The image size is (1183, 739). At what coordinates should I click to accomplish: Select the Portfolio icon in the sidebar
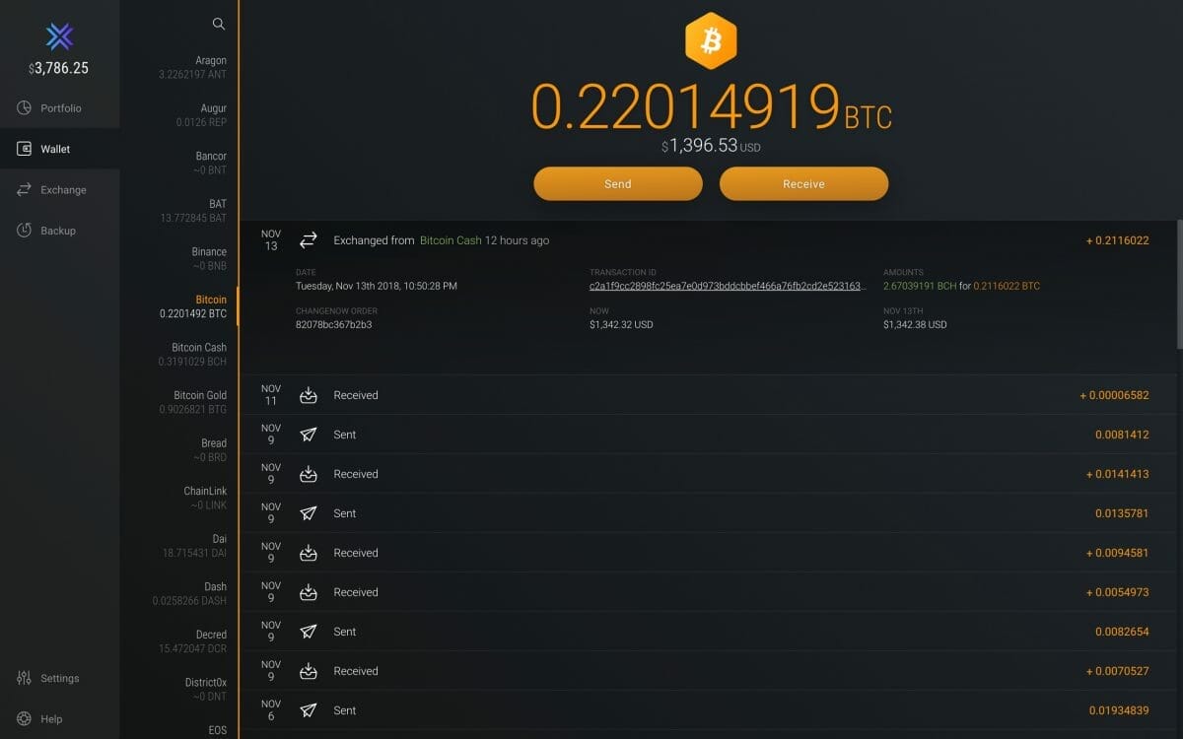[22, 108]
